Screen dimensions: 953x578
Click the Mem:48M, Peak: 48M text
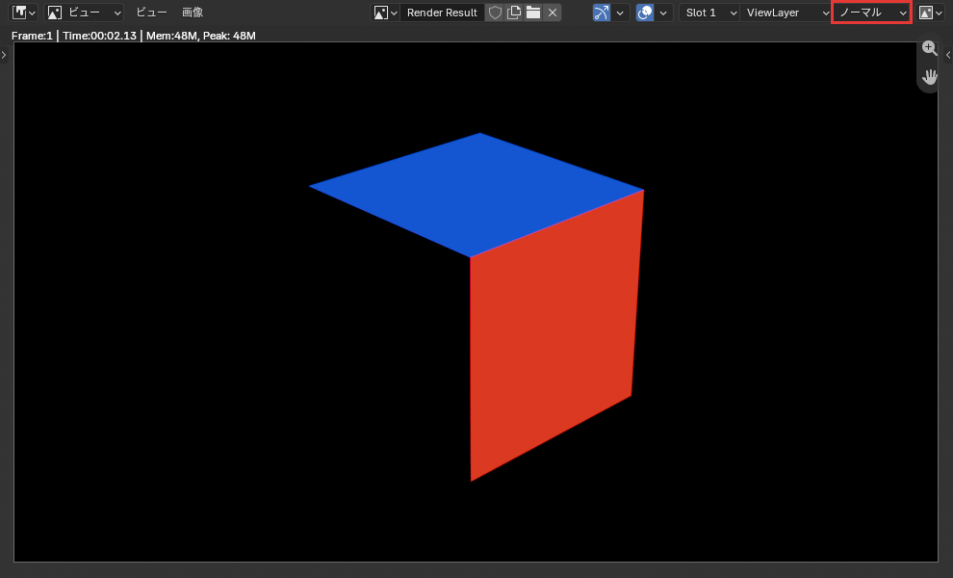[x=201, y=36]
